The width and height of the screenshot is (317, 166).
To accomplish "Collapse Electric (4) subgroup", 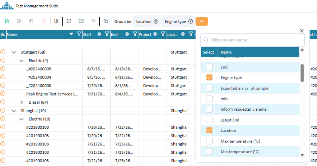I will coord(21,61).
